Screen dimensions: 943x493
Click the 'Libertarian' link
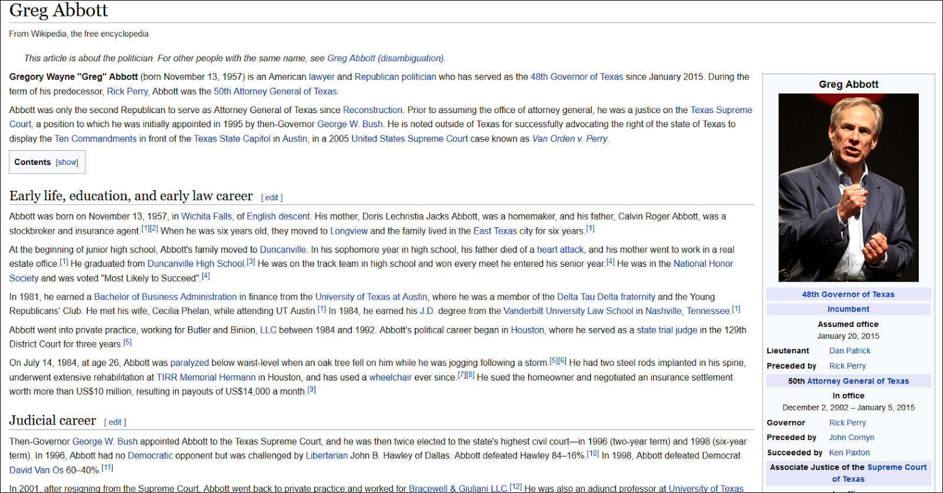click(x=327, y=456)
